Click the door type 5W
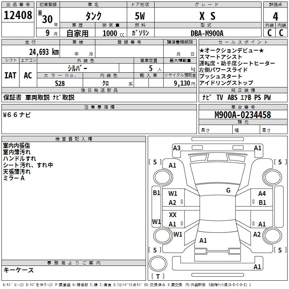This screenshot has width=289, height=289. tap(140, 16)
